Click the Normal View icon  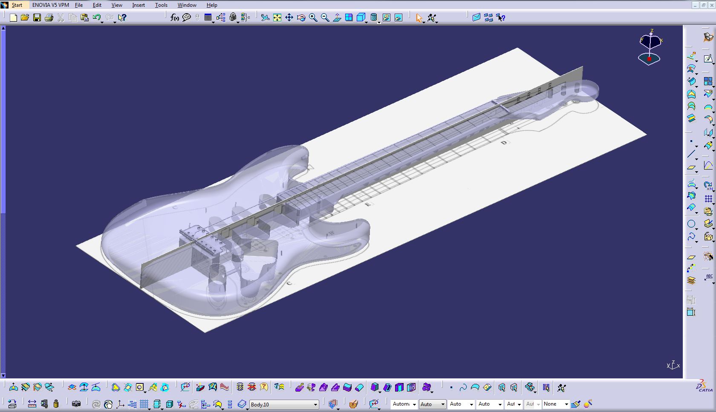click(x=337, y=17)
